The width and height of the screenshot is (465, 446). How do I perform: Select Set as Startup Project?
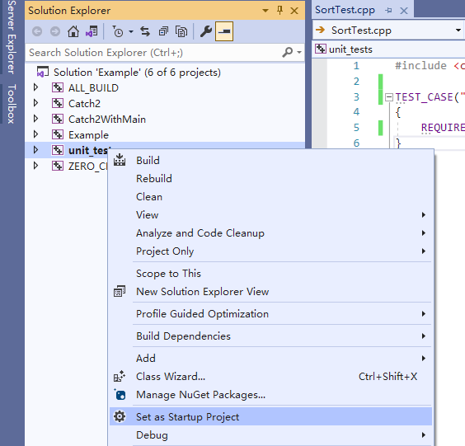coord(270,416)
